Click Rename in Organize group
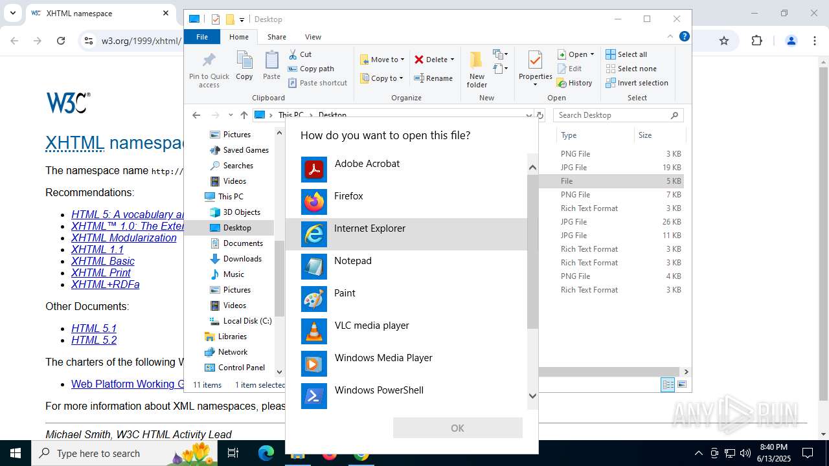This screenshot has height=466, width=829. click(x=433, y=78)
